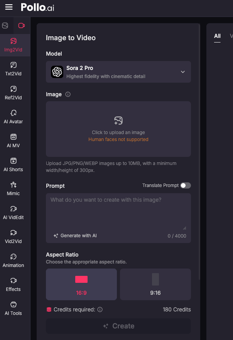Open the Effects tool
233x340 pixels.
[x=14, y=284]
